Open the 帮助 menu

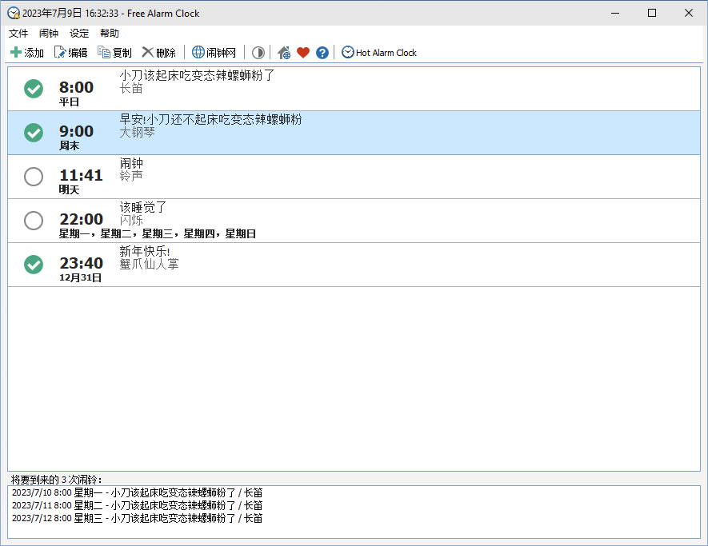(110, 34)
